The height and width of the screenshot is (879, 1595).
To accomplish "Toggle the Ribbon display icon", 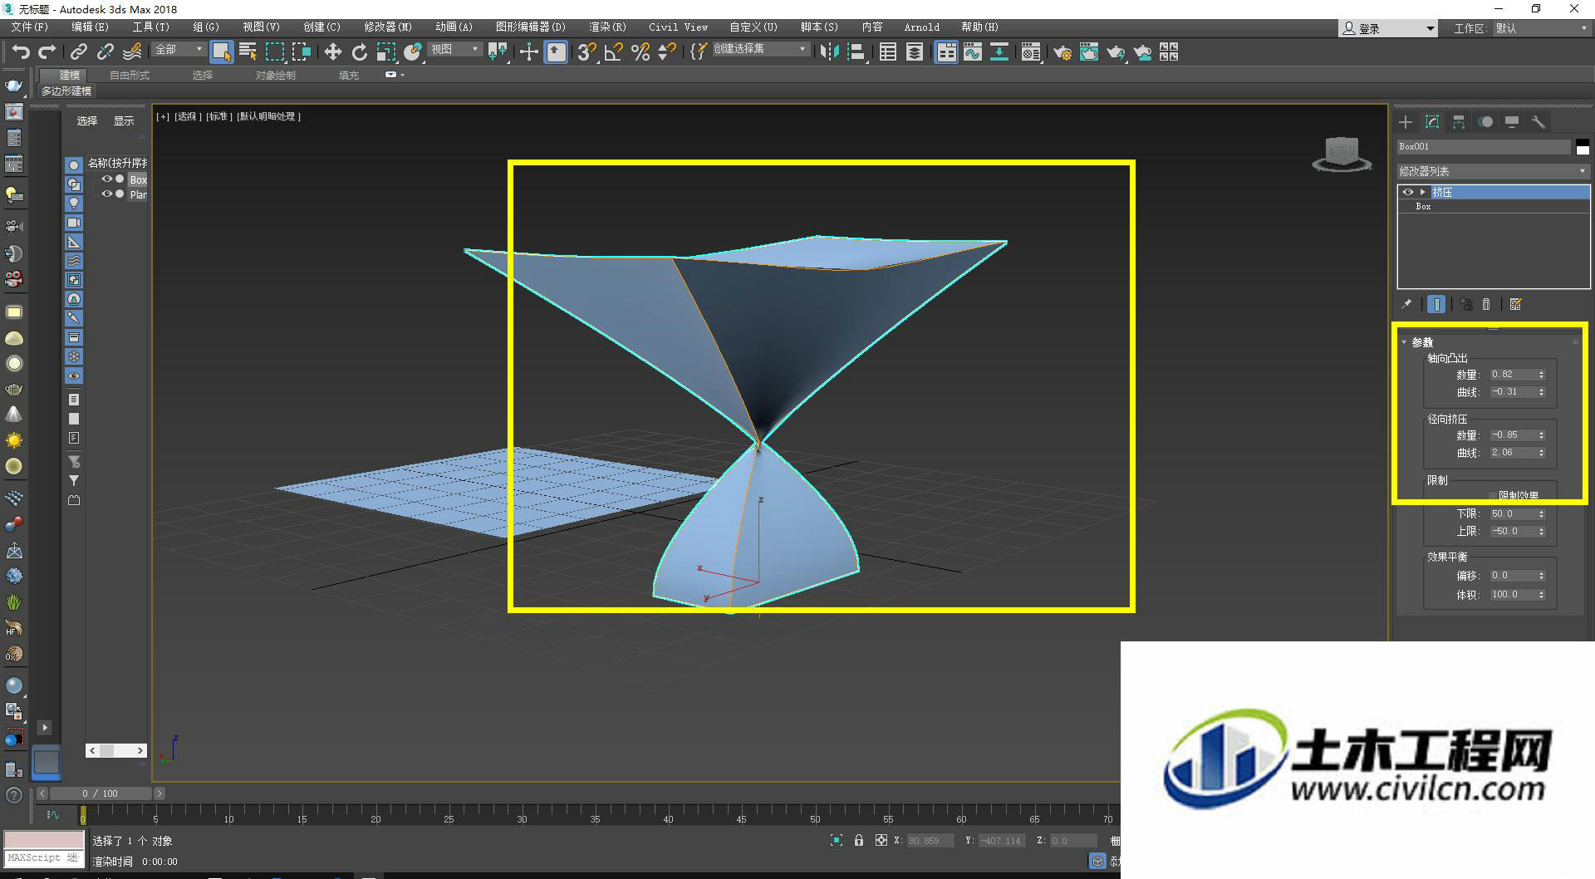I will coord(945,52).
